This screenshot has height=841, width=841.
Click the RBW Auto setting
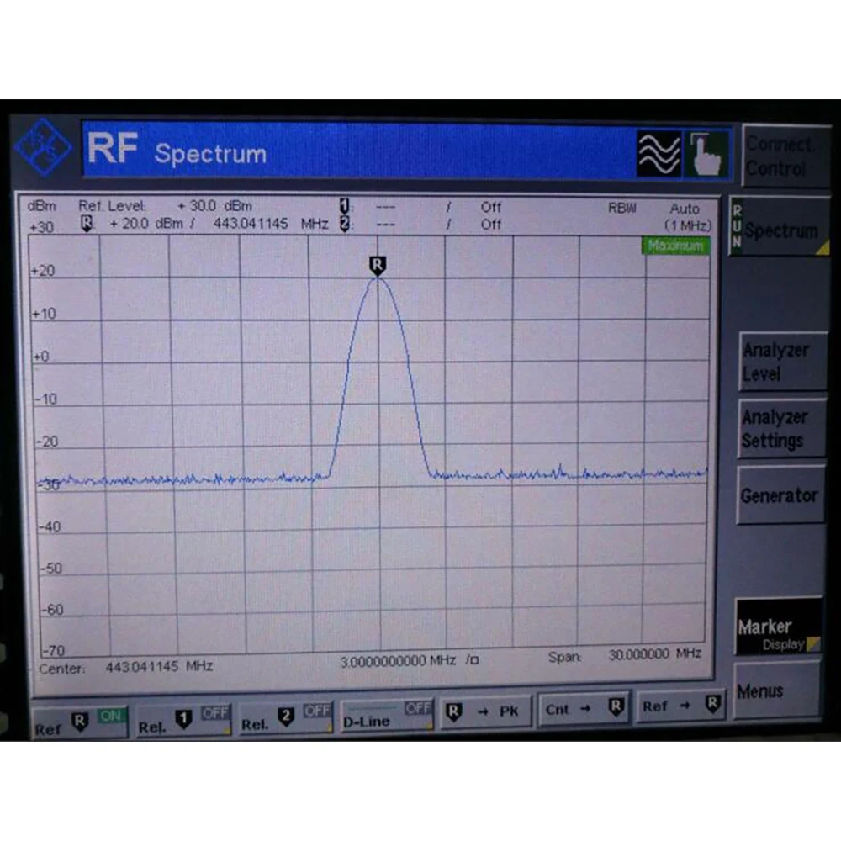point(685,208)
